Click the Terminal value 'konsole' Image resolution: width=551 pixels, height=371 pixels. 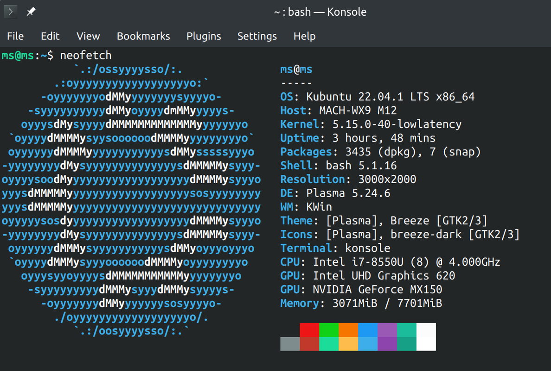coord(368,248)
